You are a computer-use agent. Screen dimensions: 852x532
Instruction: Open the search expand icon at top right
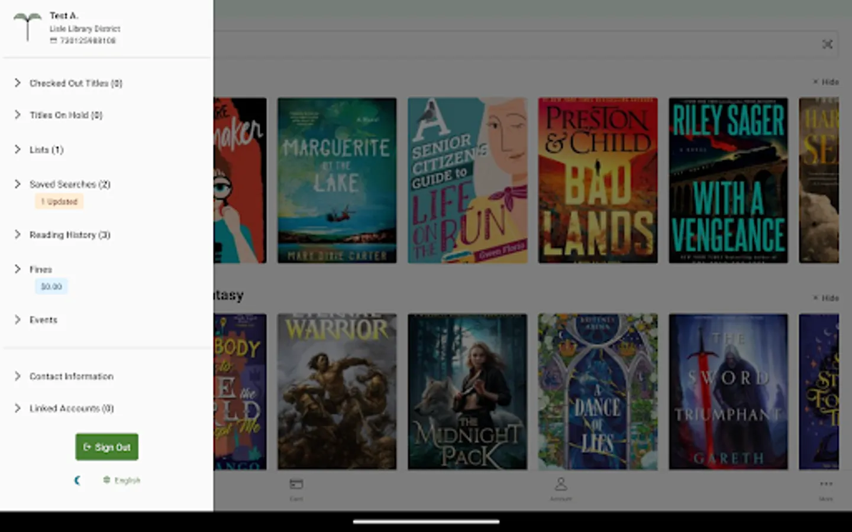(x=827, y=44)
